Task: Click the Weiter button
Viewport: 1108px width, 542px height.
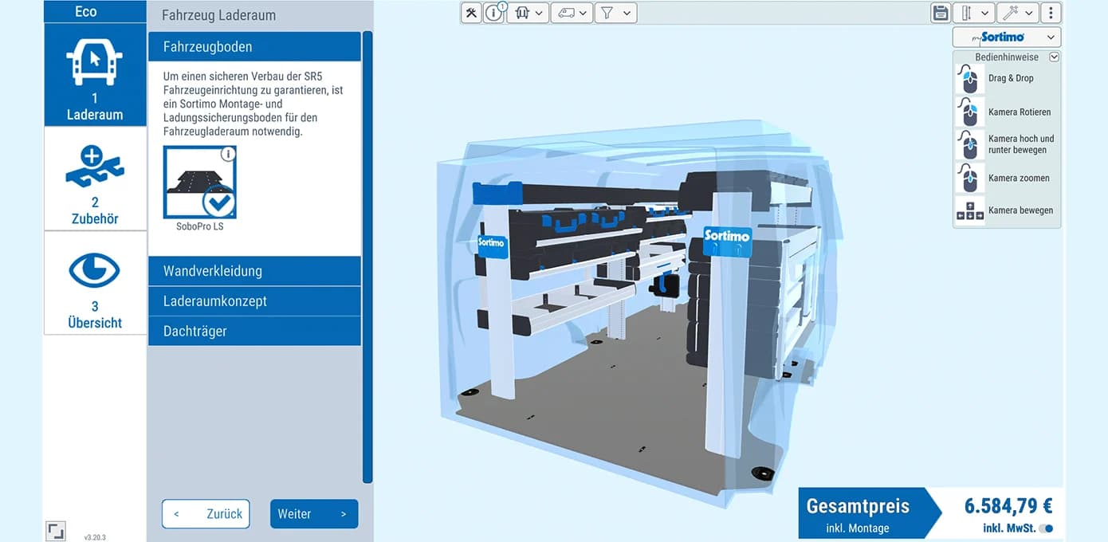Action: (x=314, y=514)
